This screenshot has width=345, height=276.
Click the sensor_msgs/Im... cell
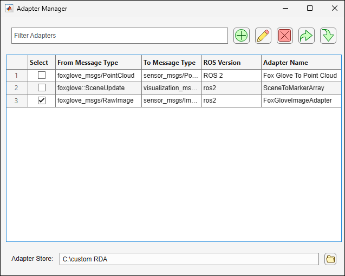pos(172,100)
